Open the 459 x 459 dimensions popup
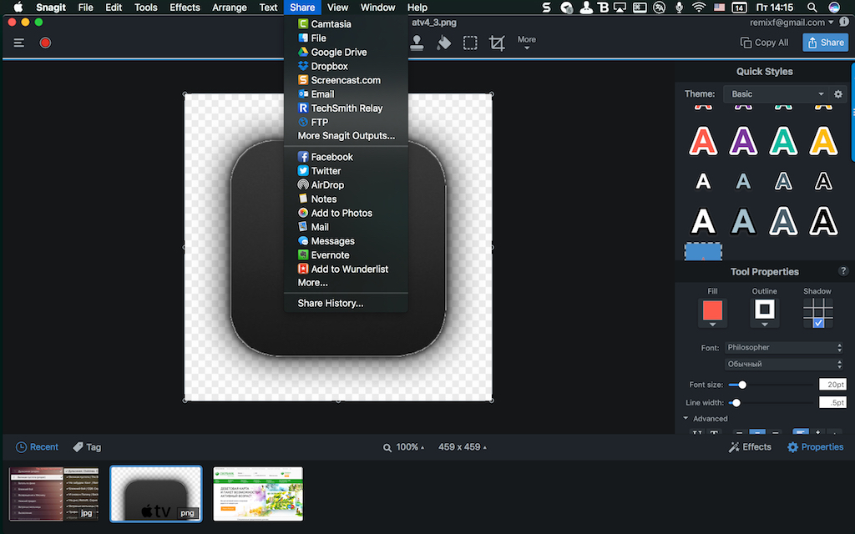Screen dimensions: 855x534 point(463,447)
